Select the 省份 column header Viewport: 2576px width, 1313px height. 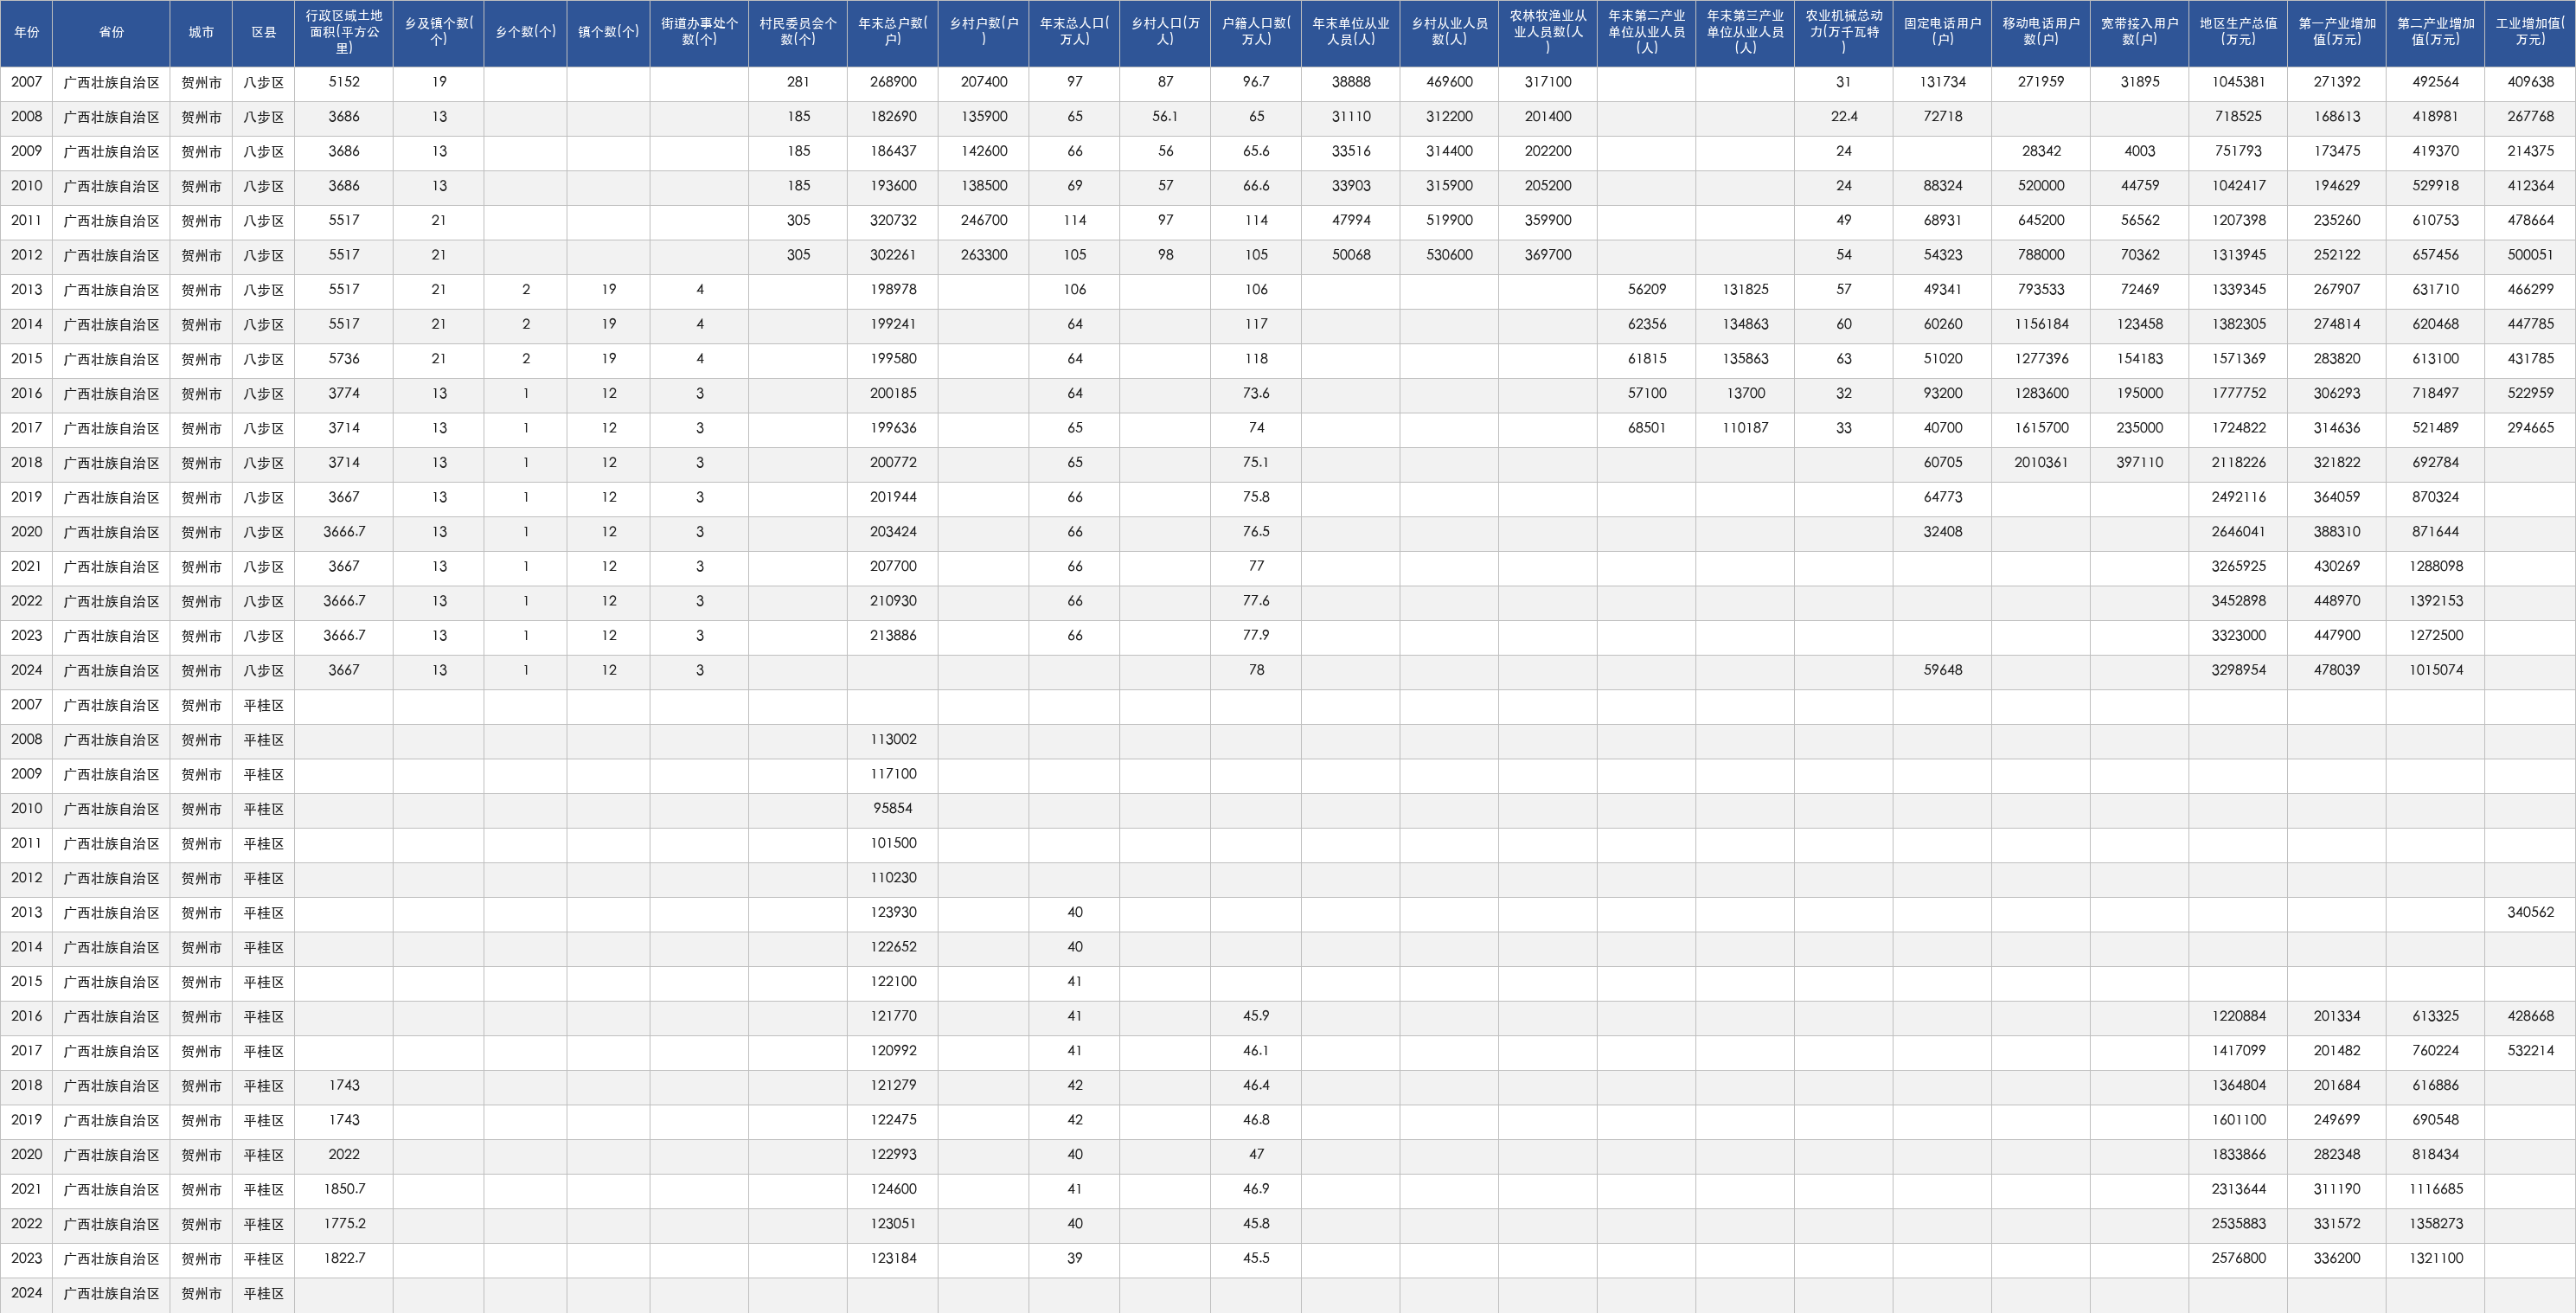tap(111, 33)
